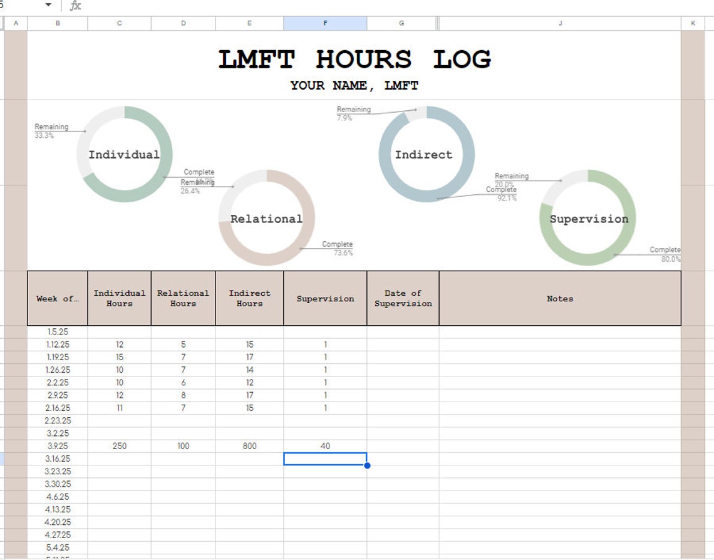Open the Name Box dropdown arrow
714x560 pixels.
coord(48,5)
